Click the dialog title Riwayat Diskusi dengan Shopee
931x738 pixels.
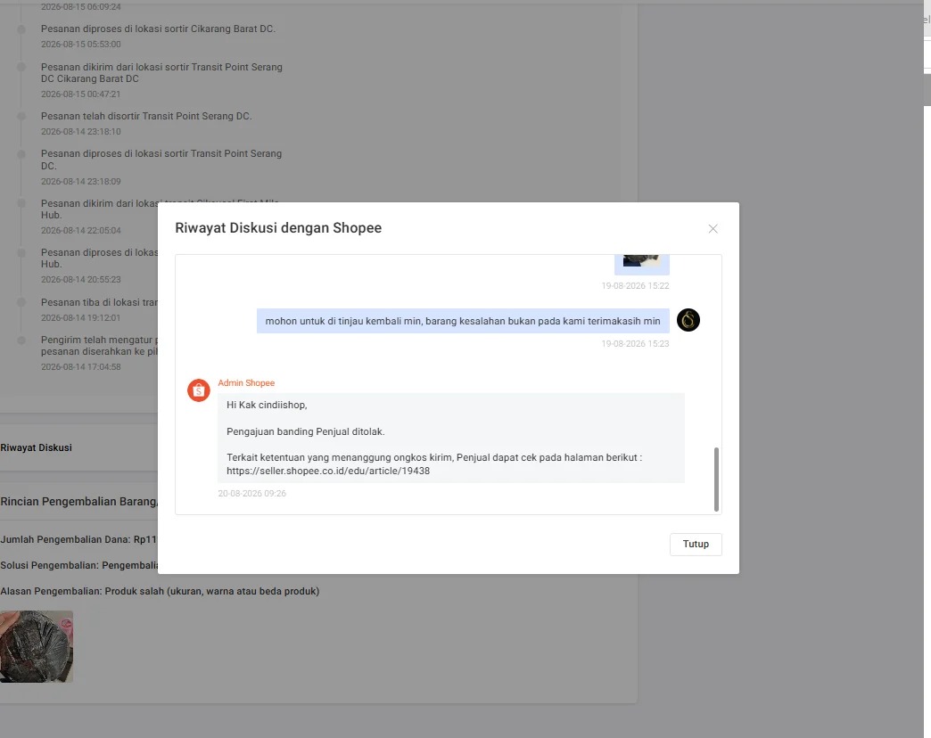[x=278, y=228]
